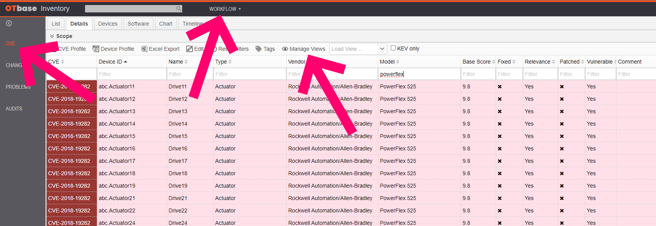Sort the Base Score column
The width and height of the screenshot is (656, 226).
[493, 62]
